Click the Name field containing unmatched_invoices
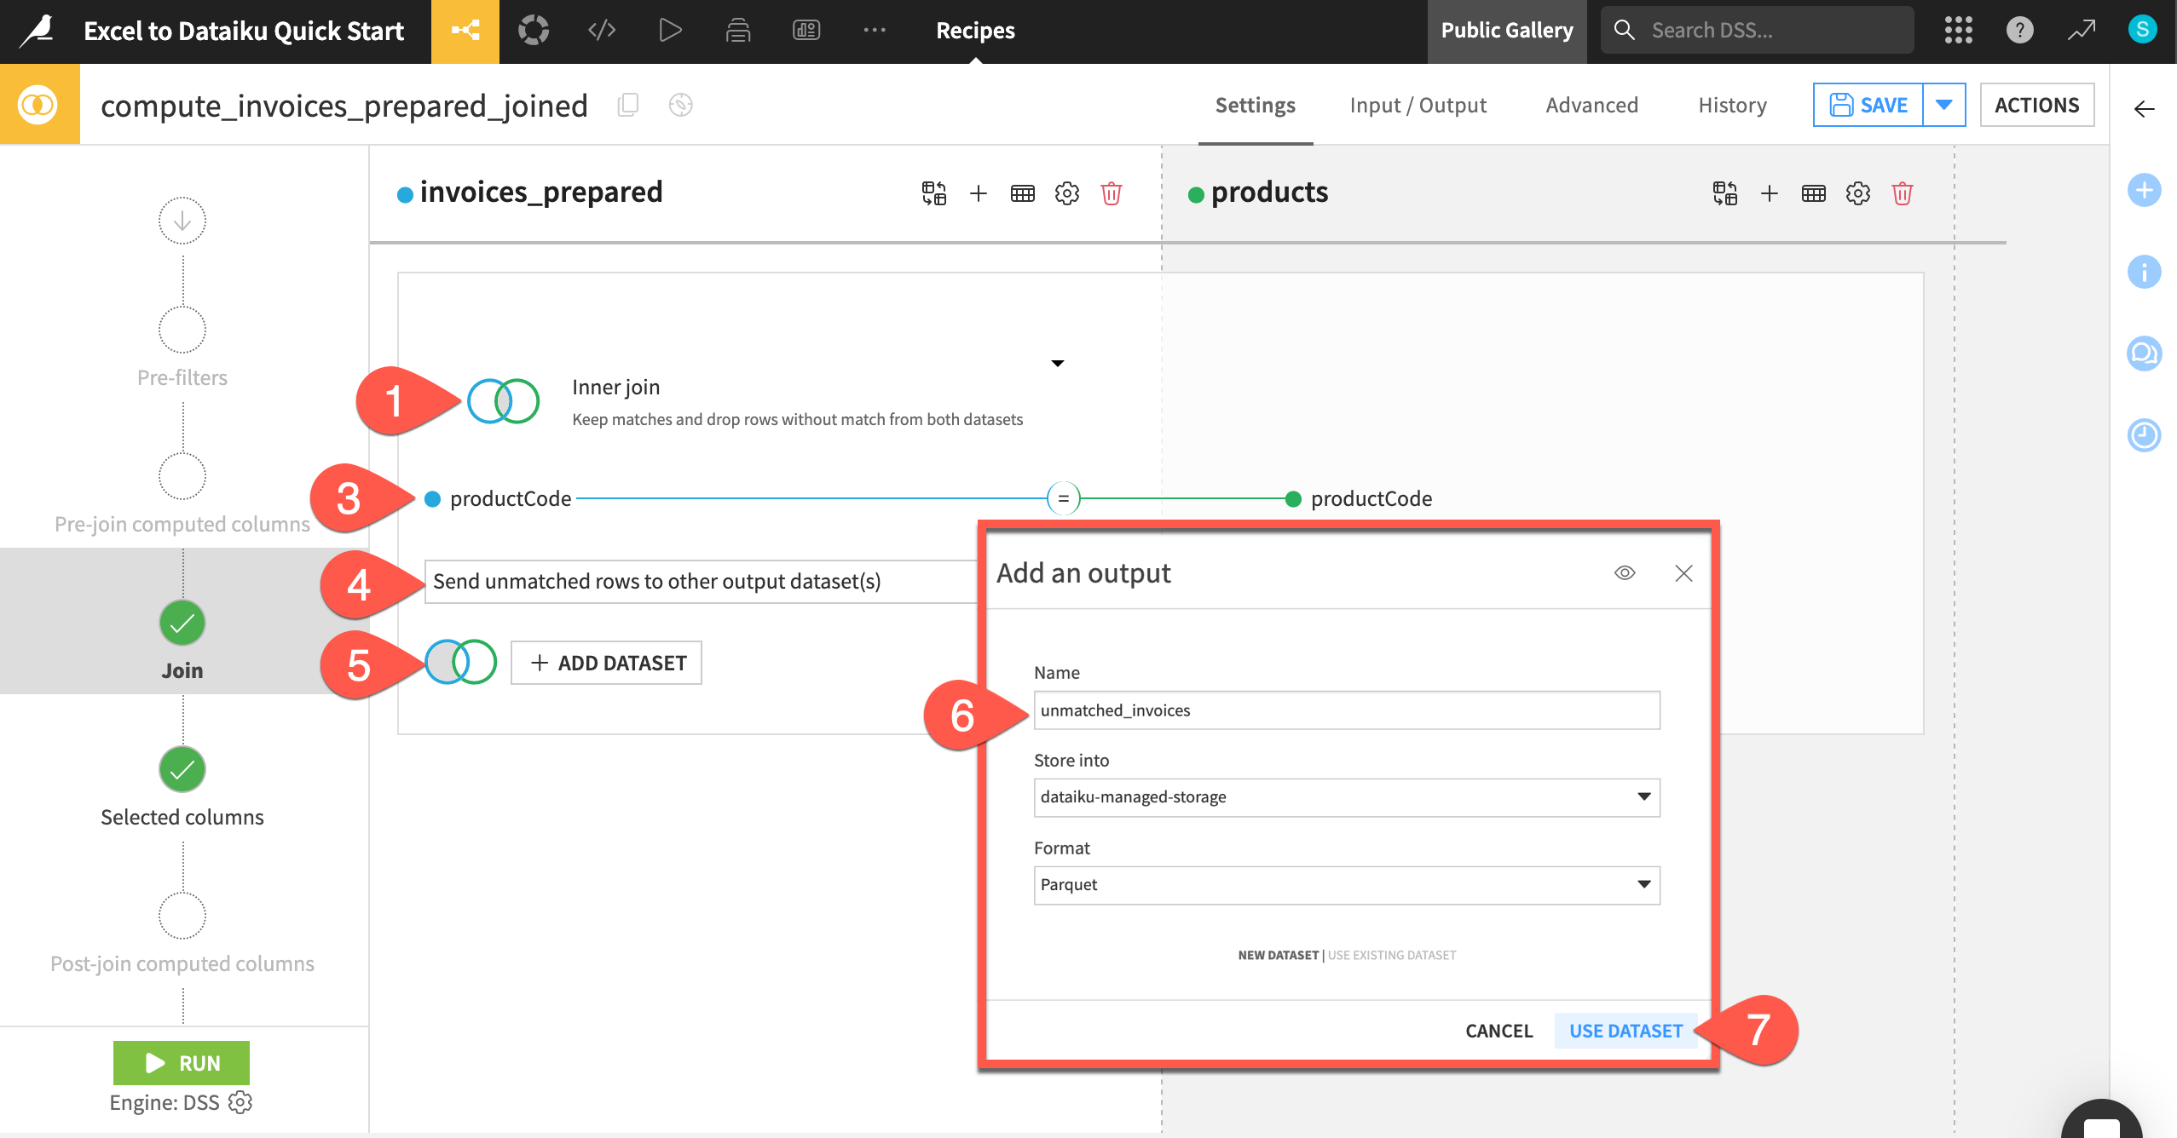 click(1345, 710)
